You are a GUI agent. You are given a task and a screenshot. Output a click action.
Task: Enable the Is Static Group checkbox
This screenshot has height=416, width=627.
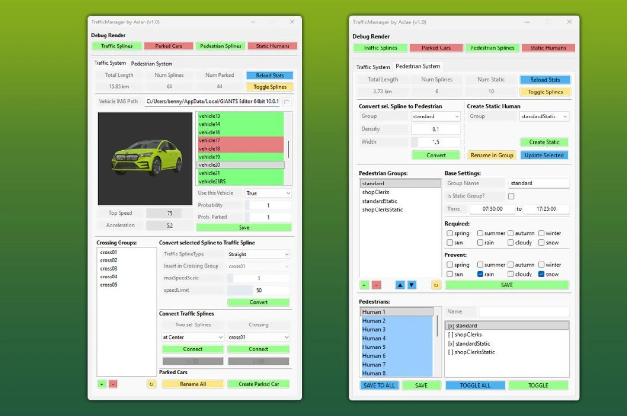click(511, 196)
